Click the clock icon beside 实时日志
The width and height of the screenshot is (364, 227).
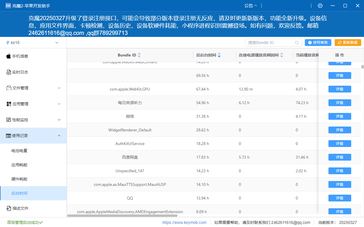(x=9, y=72)
